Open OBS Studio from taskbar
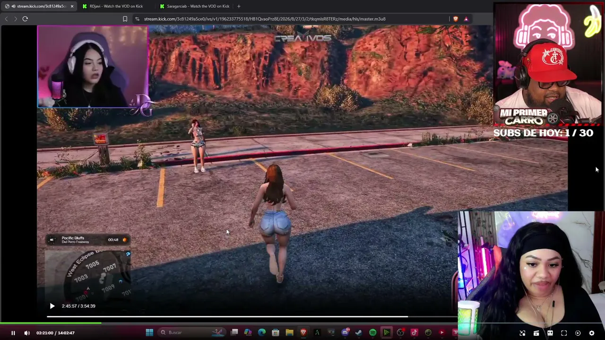This screenshot has height=340, width=605. (400, 332)
